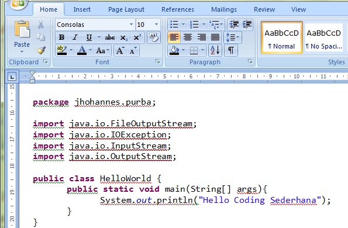348x228 pixels.
Task: Click the indent marker on ruler
Action: pos(32,77)
